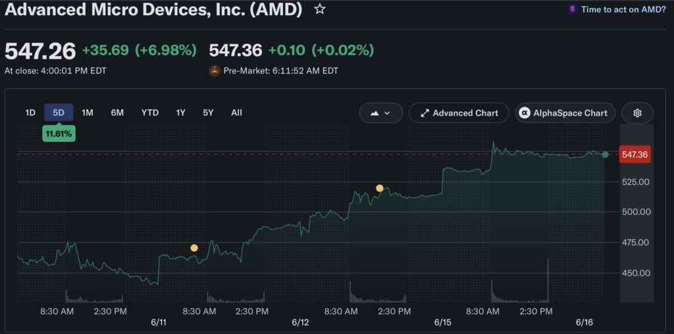Image resolution: width=674 pixels, height=334 pixels.
Task: Click the 6/12 date label
Action: point(300,322)
